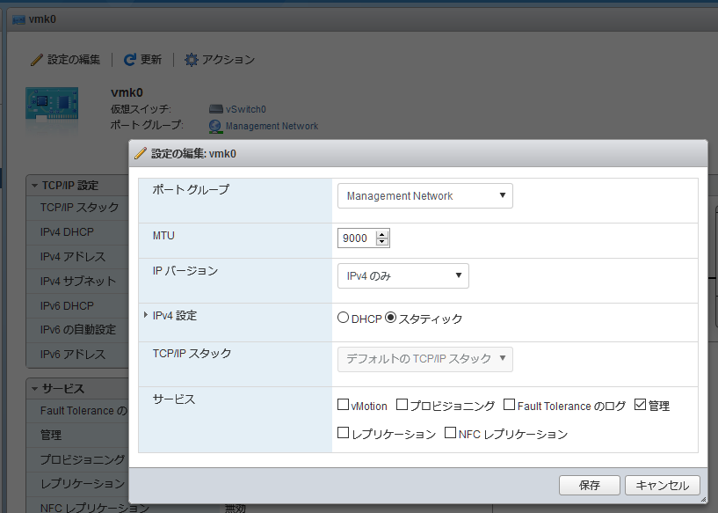Screen dimensions: 718x513
Task: Click the MTU value input field
Action: 357,238
